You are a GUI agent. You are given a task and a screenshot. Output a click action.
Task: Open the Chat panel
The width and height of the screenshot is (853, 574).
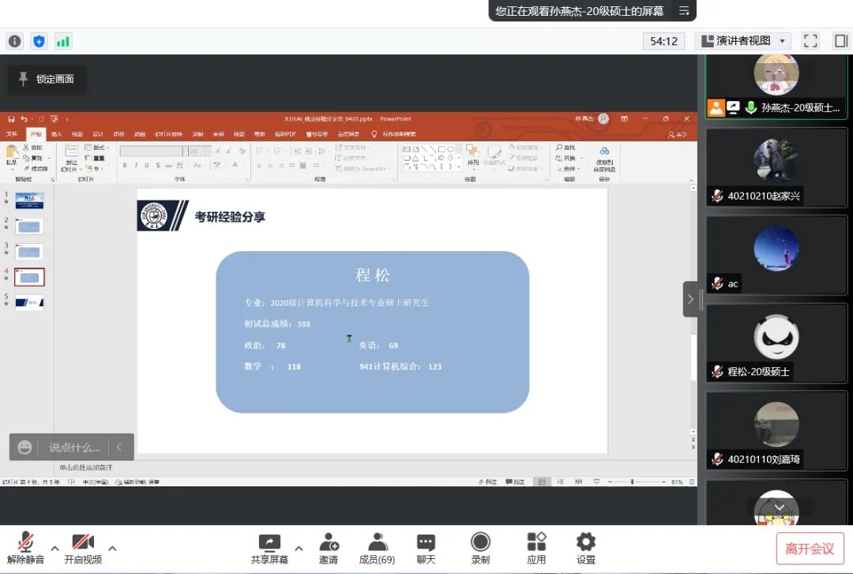tap(426, 548)
